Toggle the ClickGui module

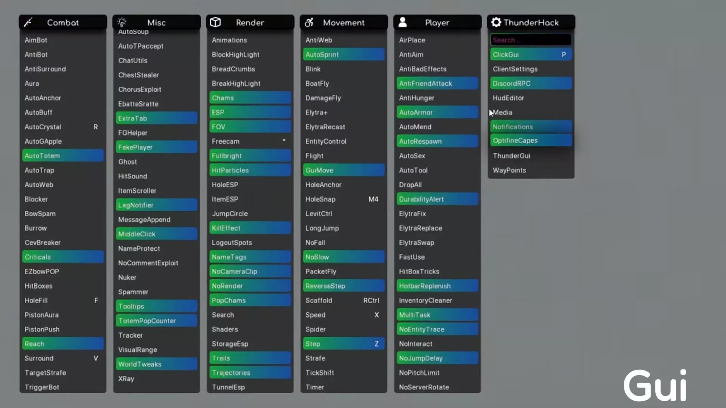(531, 54)
